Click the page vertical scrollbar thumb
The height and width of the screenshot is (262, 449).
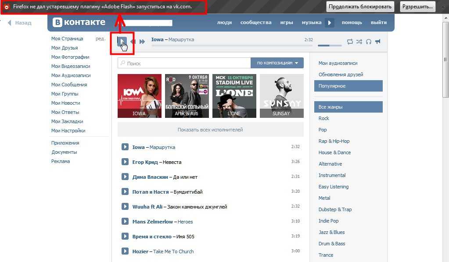[x=445, y=60]
